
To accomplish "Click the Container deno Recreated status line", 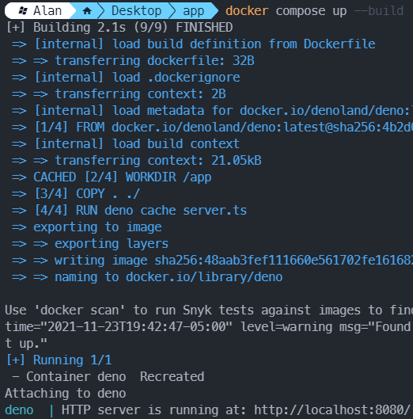I will pos(108,376).
